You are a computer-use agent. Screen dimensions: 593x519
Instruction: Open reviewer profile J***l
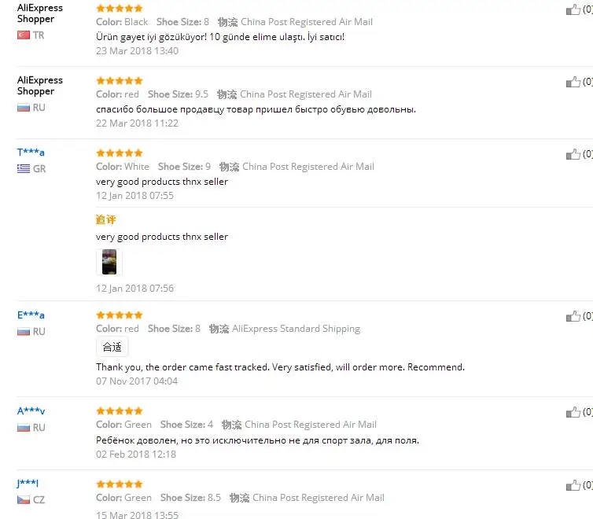pos(28,483)
